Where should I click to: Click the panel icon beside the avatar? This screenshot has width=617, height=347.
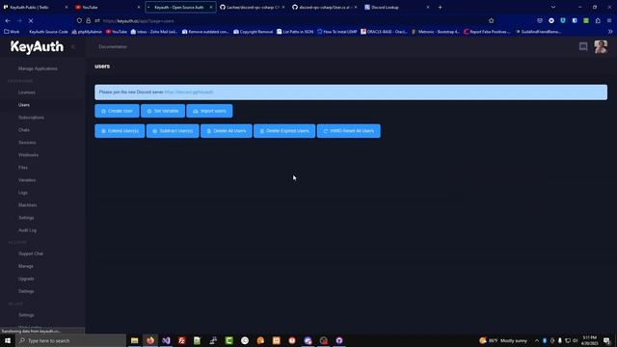(x=583, y=47)
